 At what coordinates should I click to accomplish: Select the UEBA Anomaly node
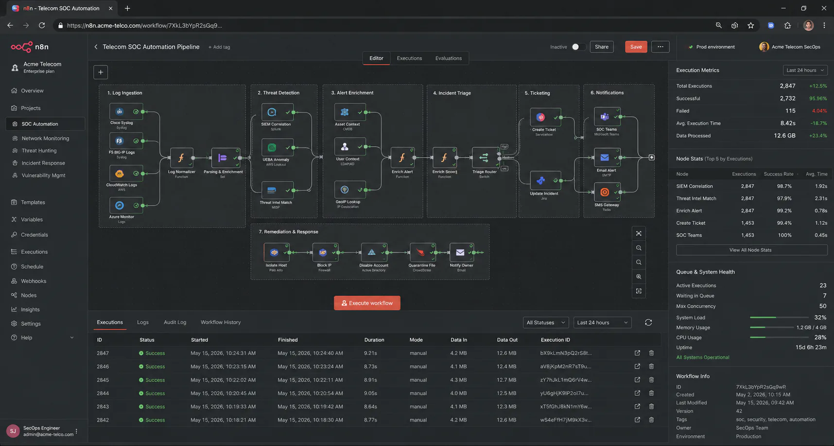(277, 147)
